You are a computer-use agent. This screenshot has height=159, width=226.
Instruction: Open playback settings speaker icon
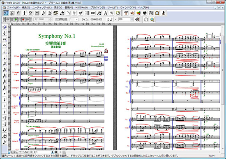point(137,19)
